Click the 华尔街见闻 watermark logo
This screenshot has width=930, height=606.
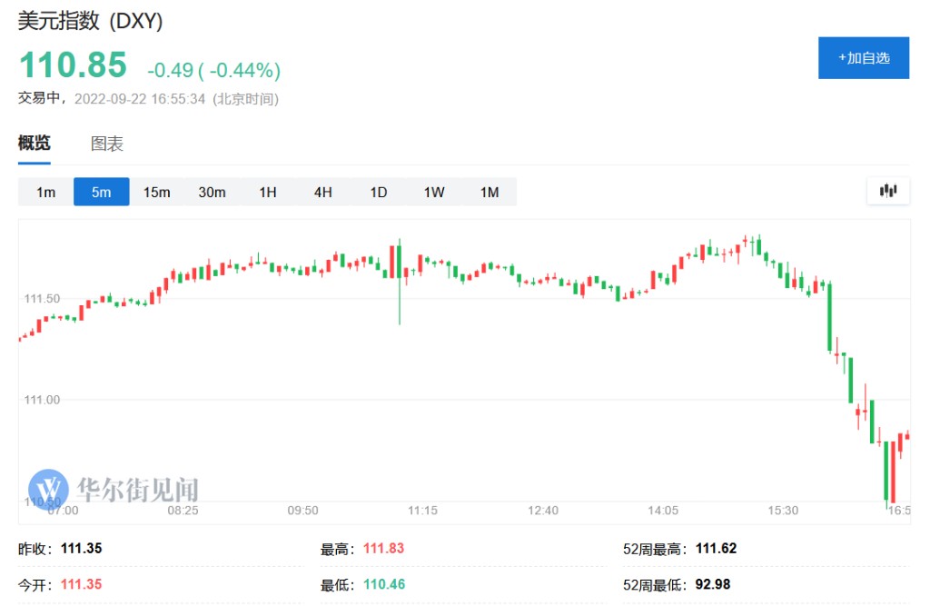click(x=114, y=489)
